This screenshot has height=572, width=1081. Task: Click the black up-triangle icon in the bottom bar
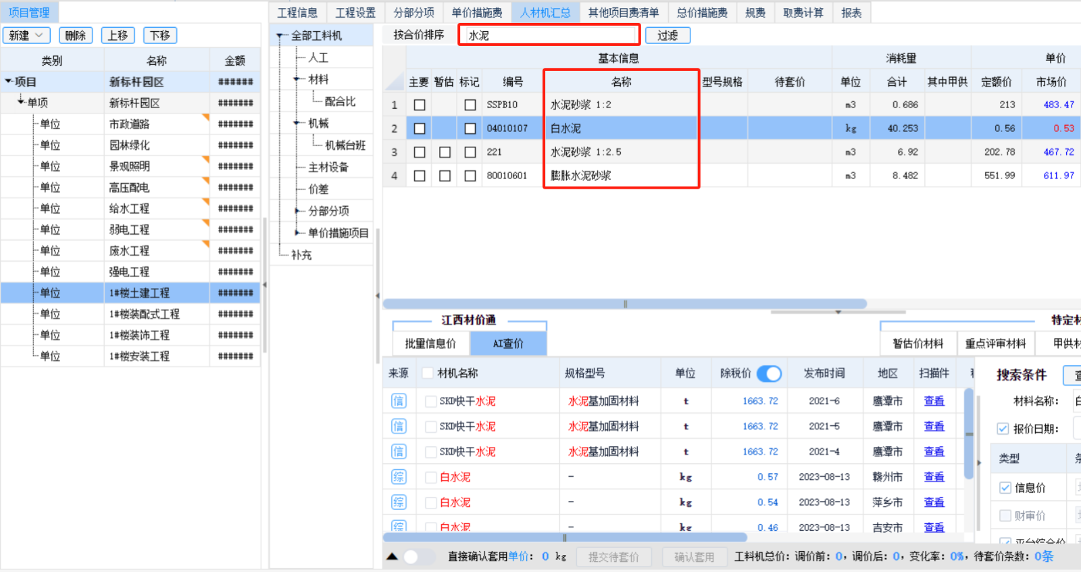(392, 556)
